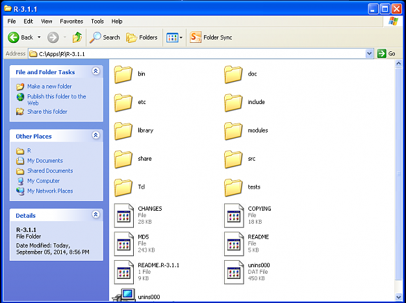This screenshot has height=303, width=406.
Task: Select the unins000 application icon
Action: coord(124,295)
